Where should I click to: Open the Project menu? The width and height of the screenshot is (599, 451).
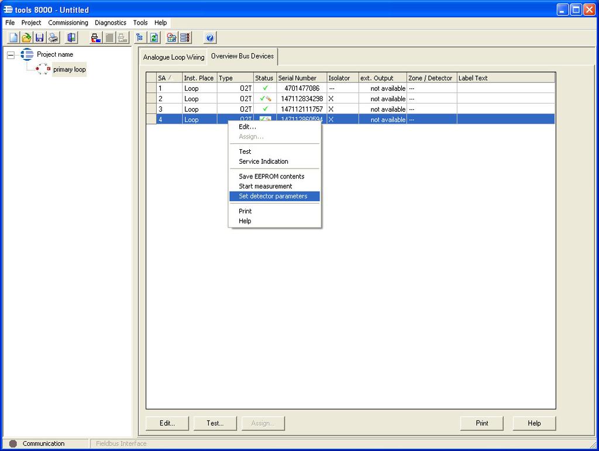(x=31, y=23)
